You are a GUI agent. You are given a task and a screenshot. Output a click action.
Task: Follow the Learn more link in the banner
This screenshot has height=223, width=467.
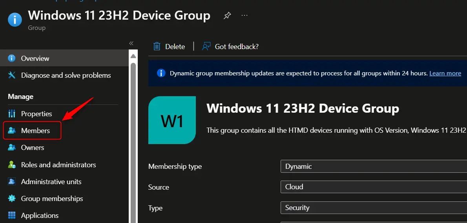pyautogui.click(x=445, y=73)
